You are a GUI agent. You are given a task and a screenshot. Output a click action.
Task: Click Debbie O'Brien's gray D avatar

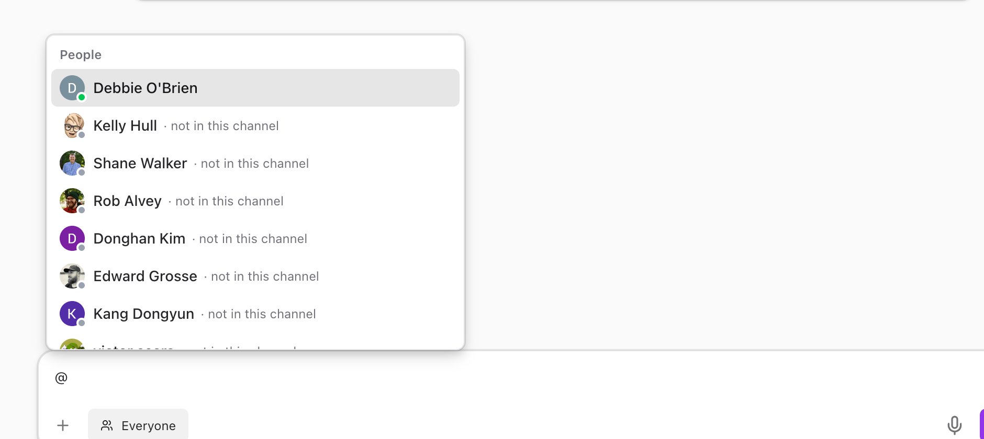(72, 88)
